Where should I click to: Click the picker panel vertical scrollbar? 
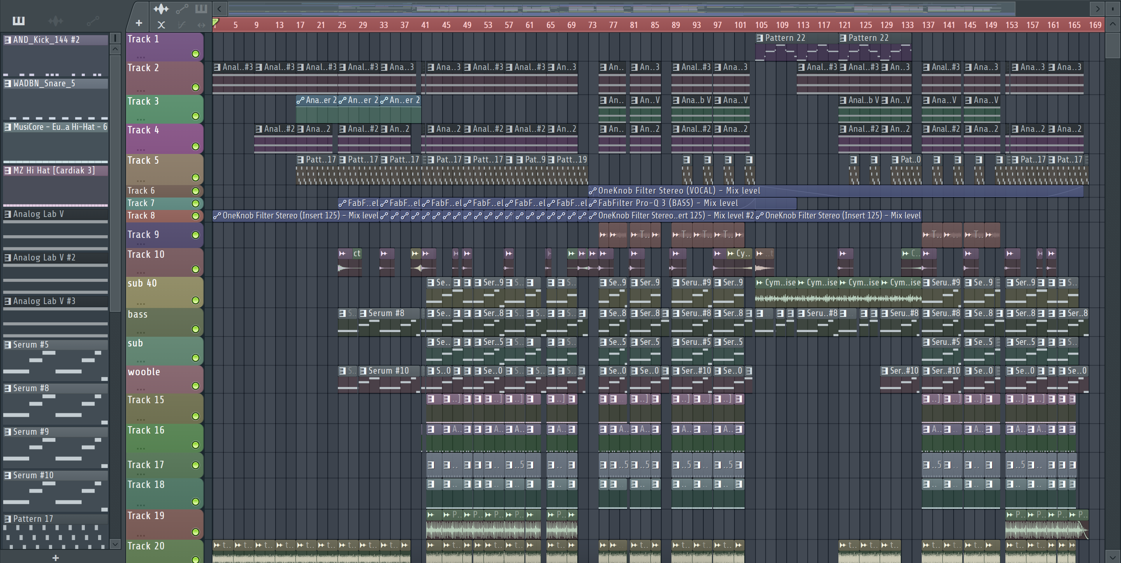[115, 183]
